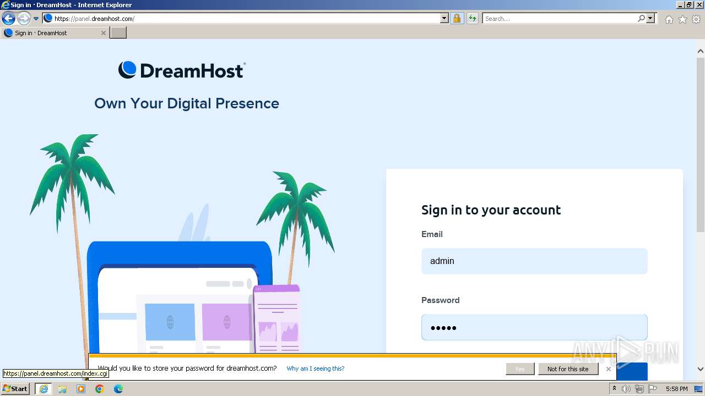
Task: Open a new blank tab
Action: (118, 33)
